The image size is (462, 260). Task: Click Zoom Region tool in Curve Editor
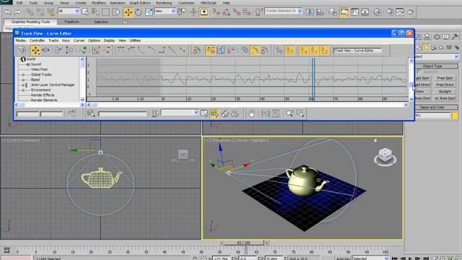(x=300, y=113)
